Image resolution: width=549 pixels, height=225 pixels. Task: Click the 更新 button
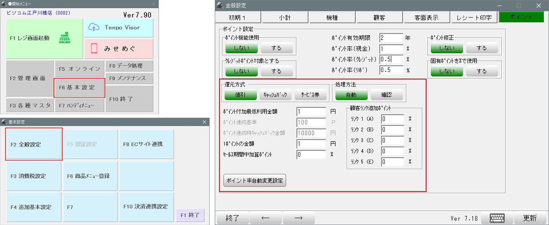529,218
